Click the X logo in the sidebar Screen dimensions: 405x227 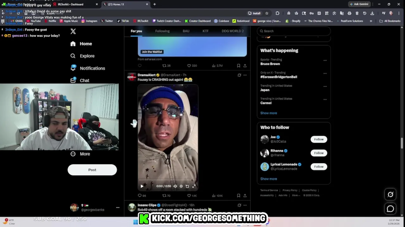click(x=73, y=31)
